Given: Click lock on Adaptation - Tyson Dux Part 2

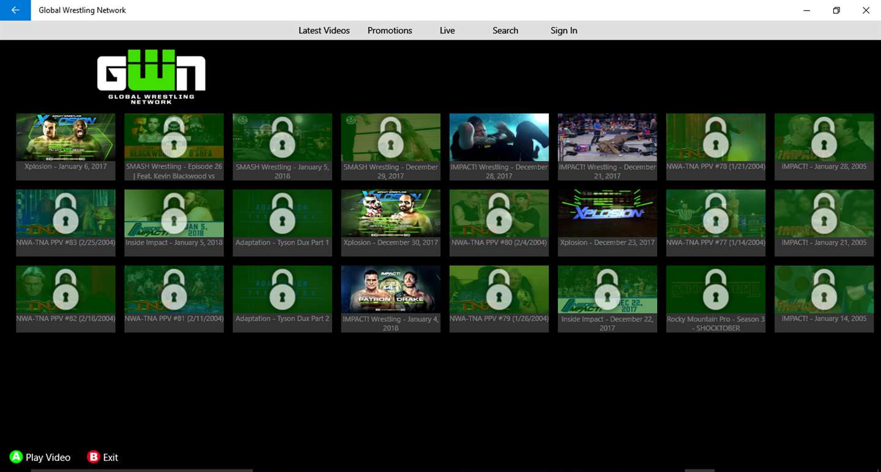Looking at the screenshot, I should tap(282, 289).
